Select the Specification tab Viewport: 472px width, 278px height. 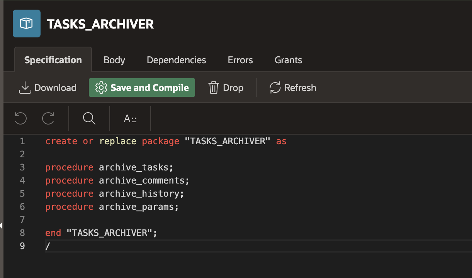coord(53,60)
